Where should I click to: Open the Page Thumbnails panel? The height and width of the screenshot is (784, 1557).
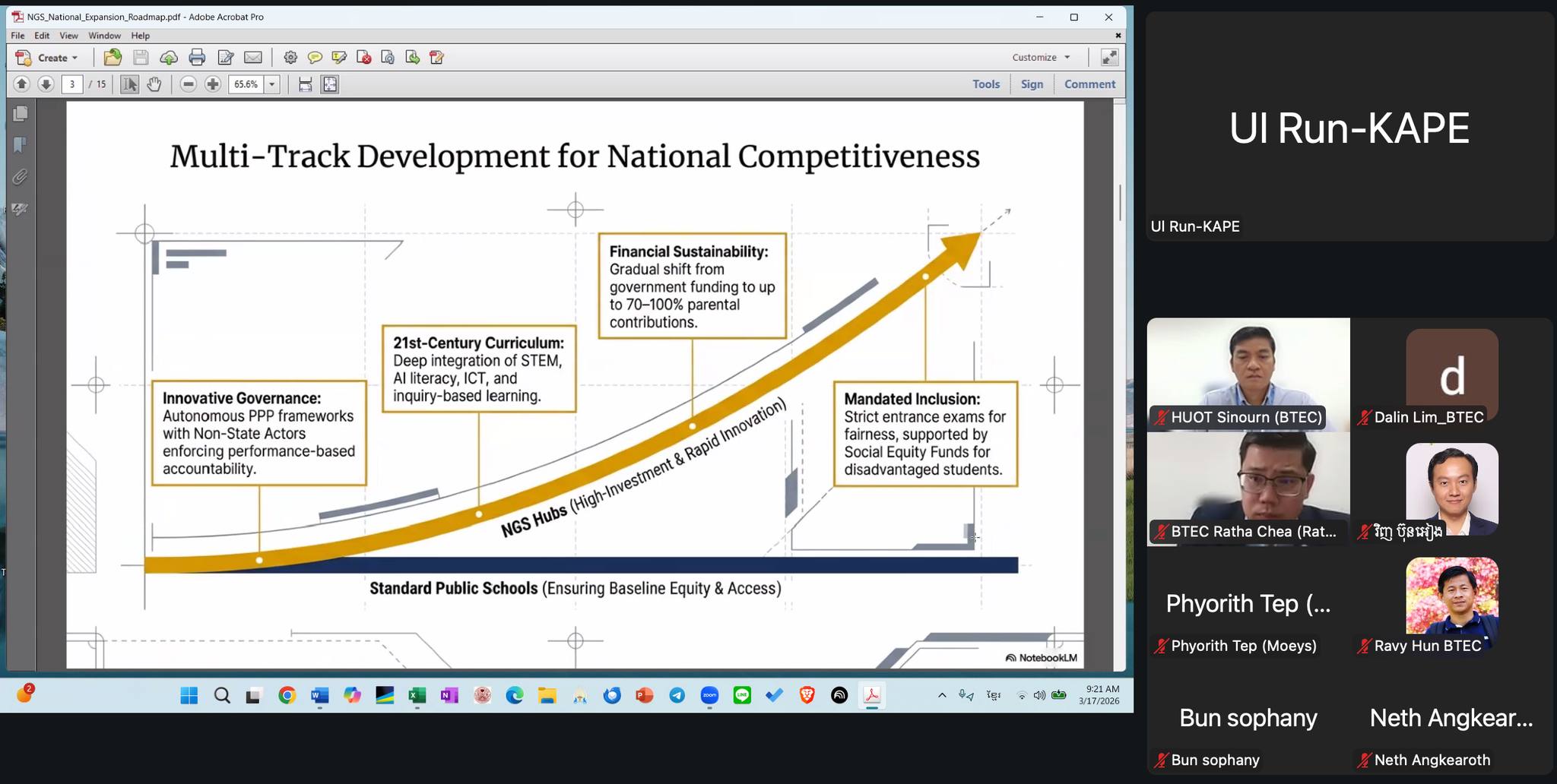click(21, 114)
